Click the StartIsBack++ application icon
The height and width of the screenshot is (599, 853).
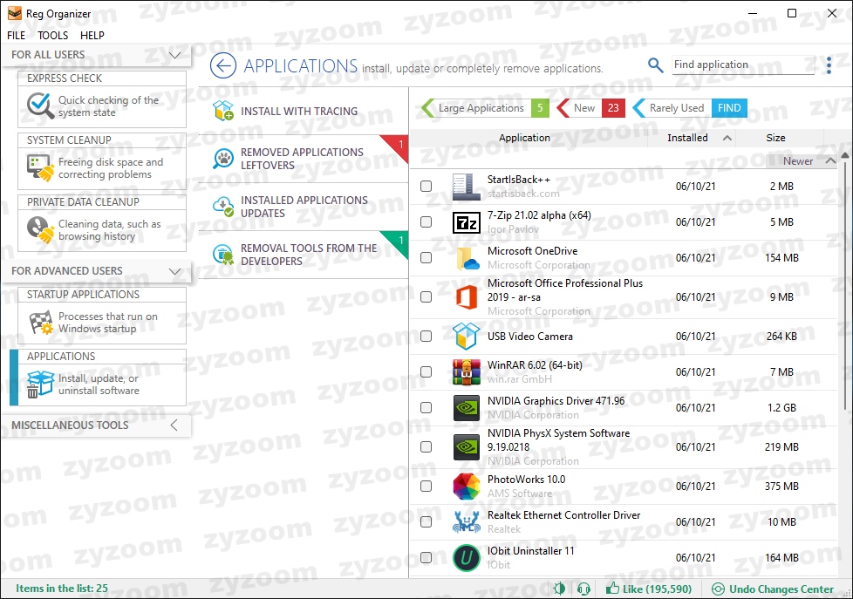pos(467,186)
